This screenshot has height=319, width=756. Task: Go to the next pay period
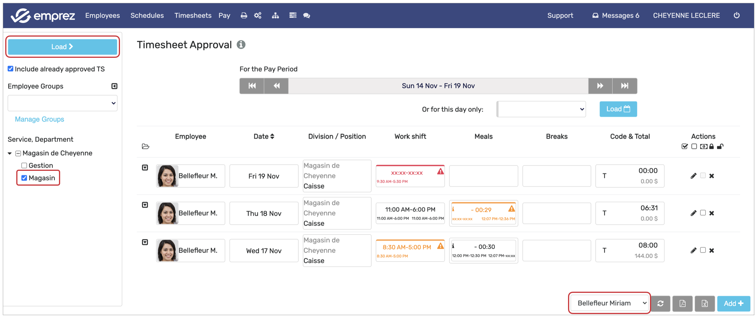point(600,86)
